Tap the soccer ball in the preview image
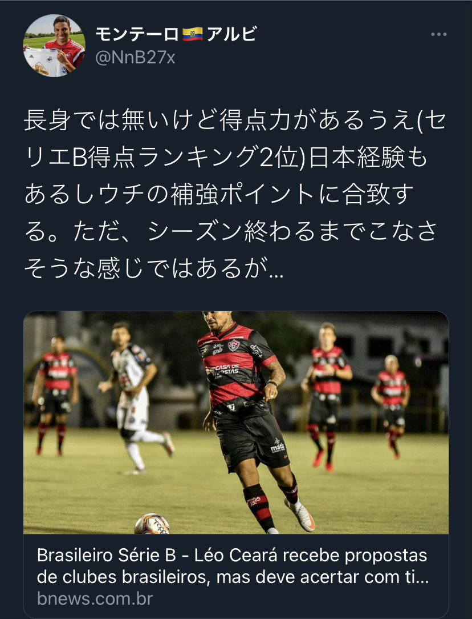The image size is (472, 619). tap(152, 524)
